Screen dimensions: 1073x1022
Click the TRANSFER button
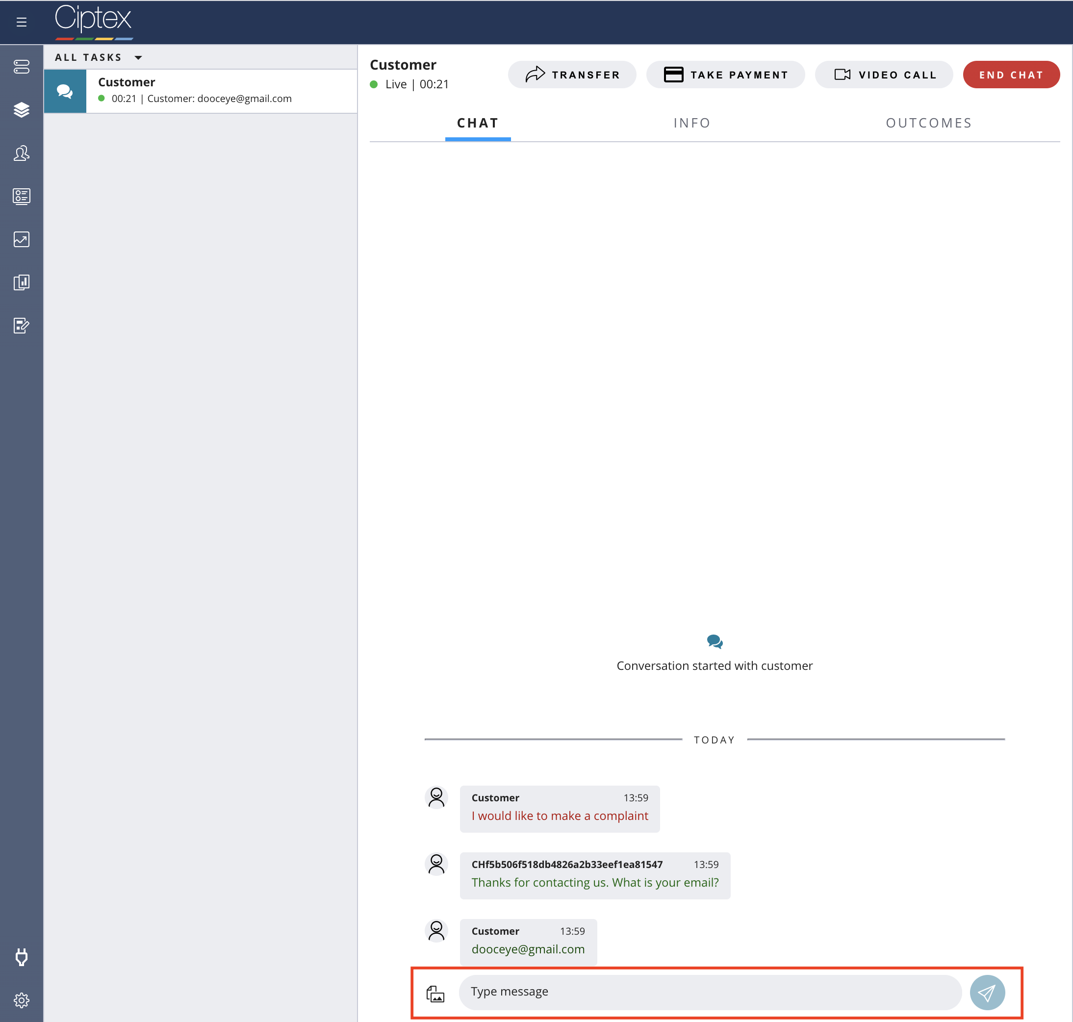coord(572,75)
